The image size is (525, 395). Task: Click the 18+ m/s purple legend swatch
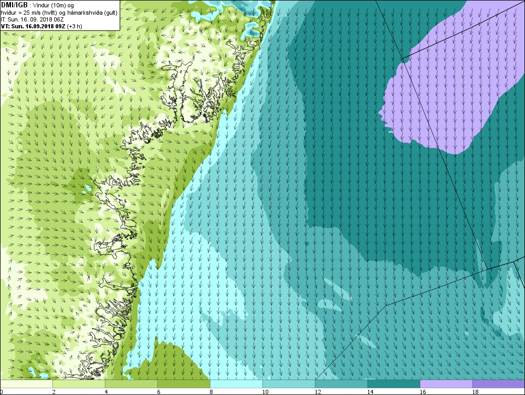pyautogui.click(x=499, y=384)
